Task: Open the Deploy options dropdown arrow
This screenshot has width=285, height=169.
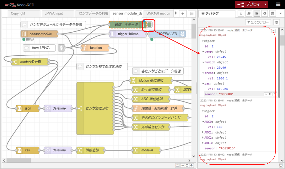Action: coord(266,4)
